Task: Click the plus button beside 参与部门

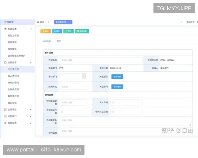Action: tap(84, 76)
